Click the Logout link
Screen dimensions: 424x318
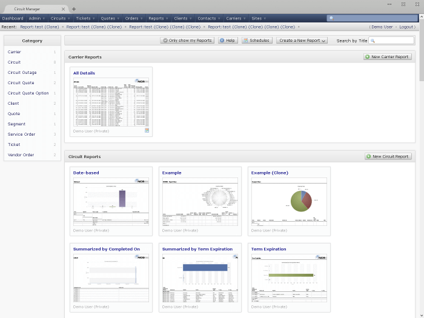(x=406, y=27)
